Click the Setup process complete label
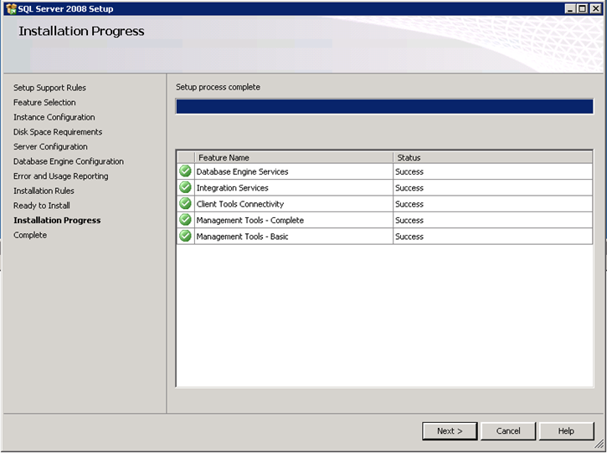This screenshot has height=453, width=607. pyautogui.click(x=218, y=87)
